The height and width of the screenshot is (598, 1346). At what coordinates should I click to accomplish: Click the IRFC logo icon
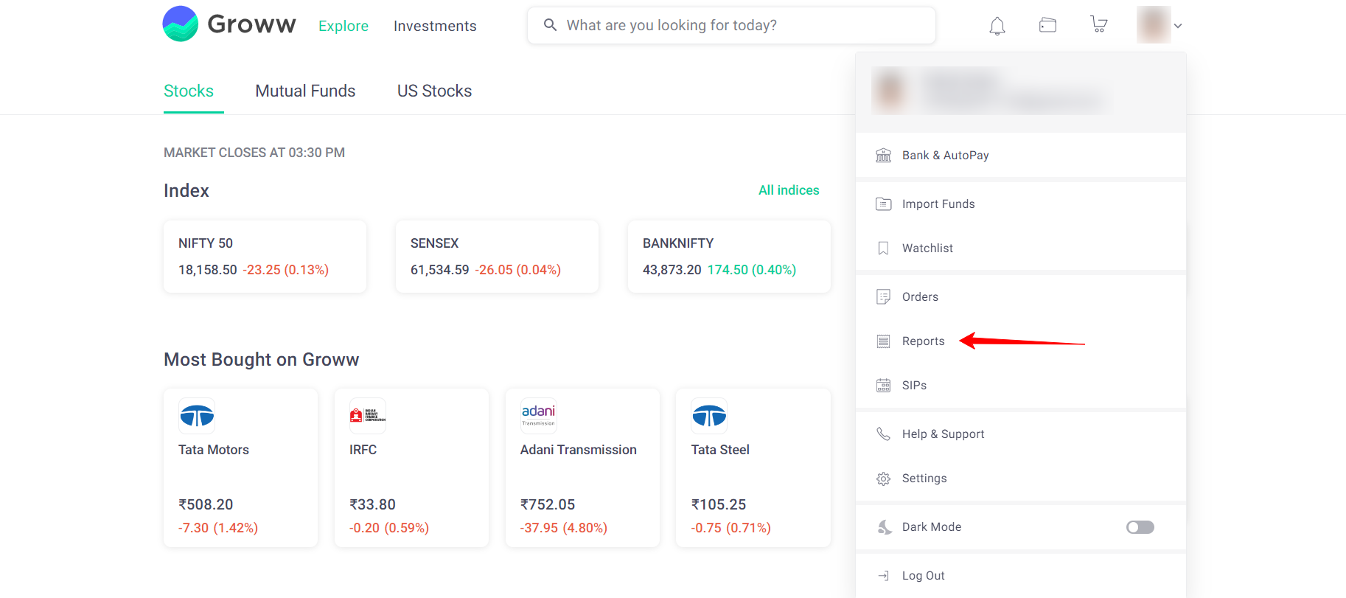pos(367,416)
